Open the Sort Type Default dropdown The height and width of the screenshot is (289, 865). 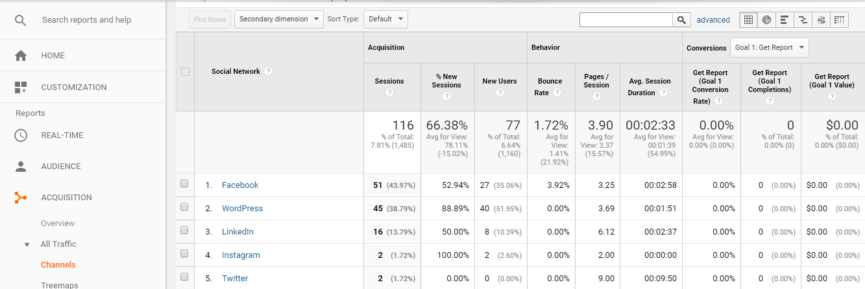(x=385, y=19)
